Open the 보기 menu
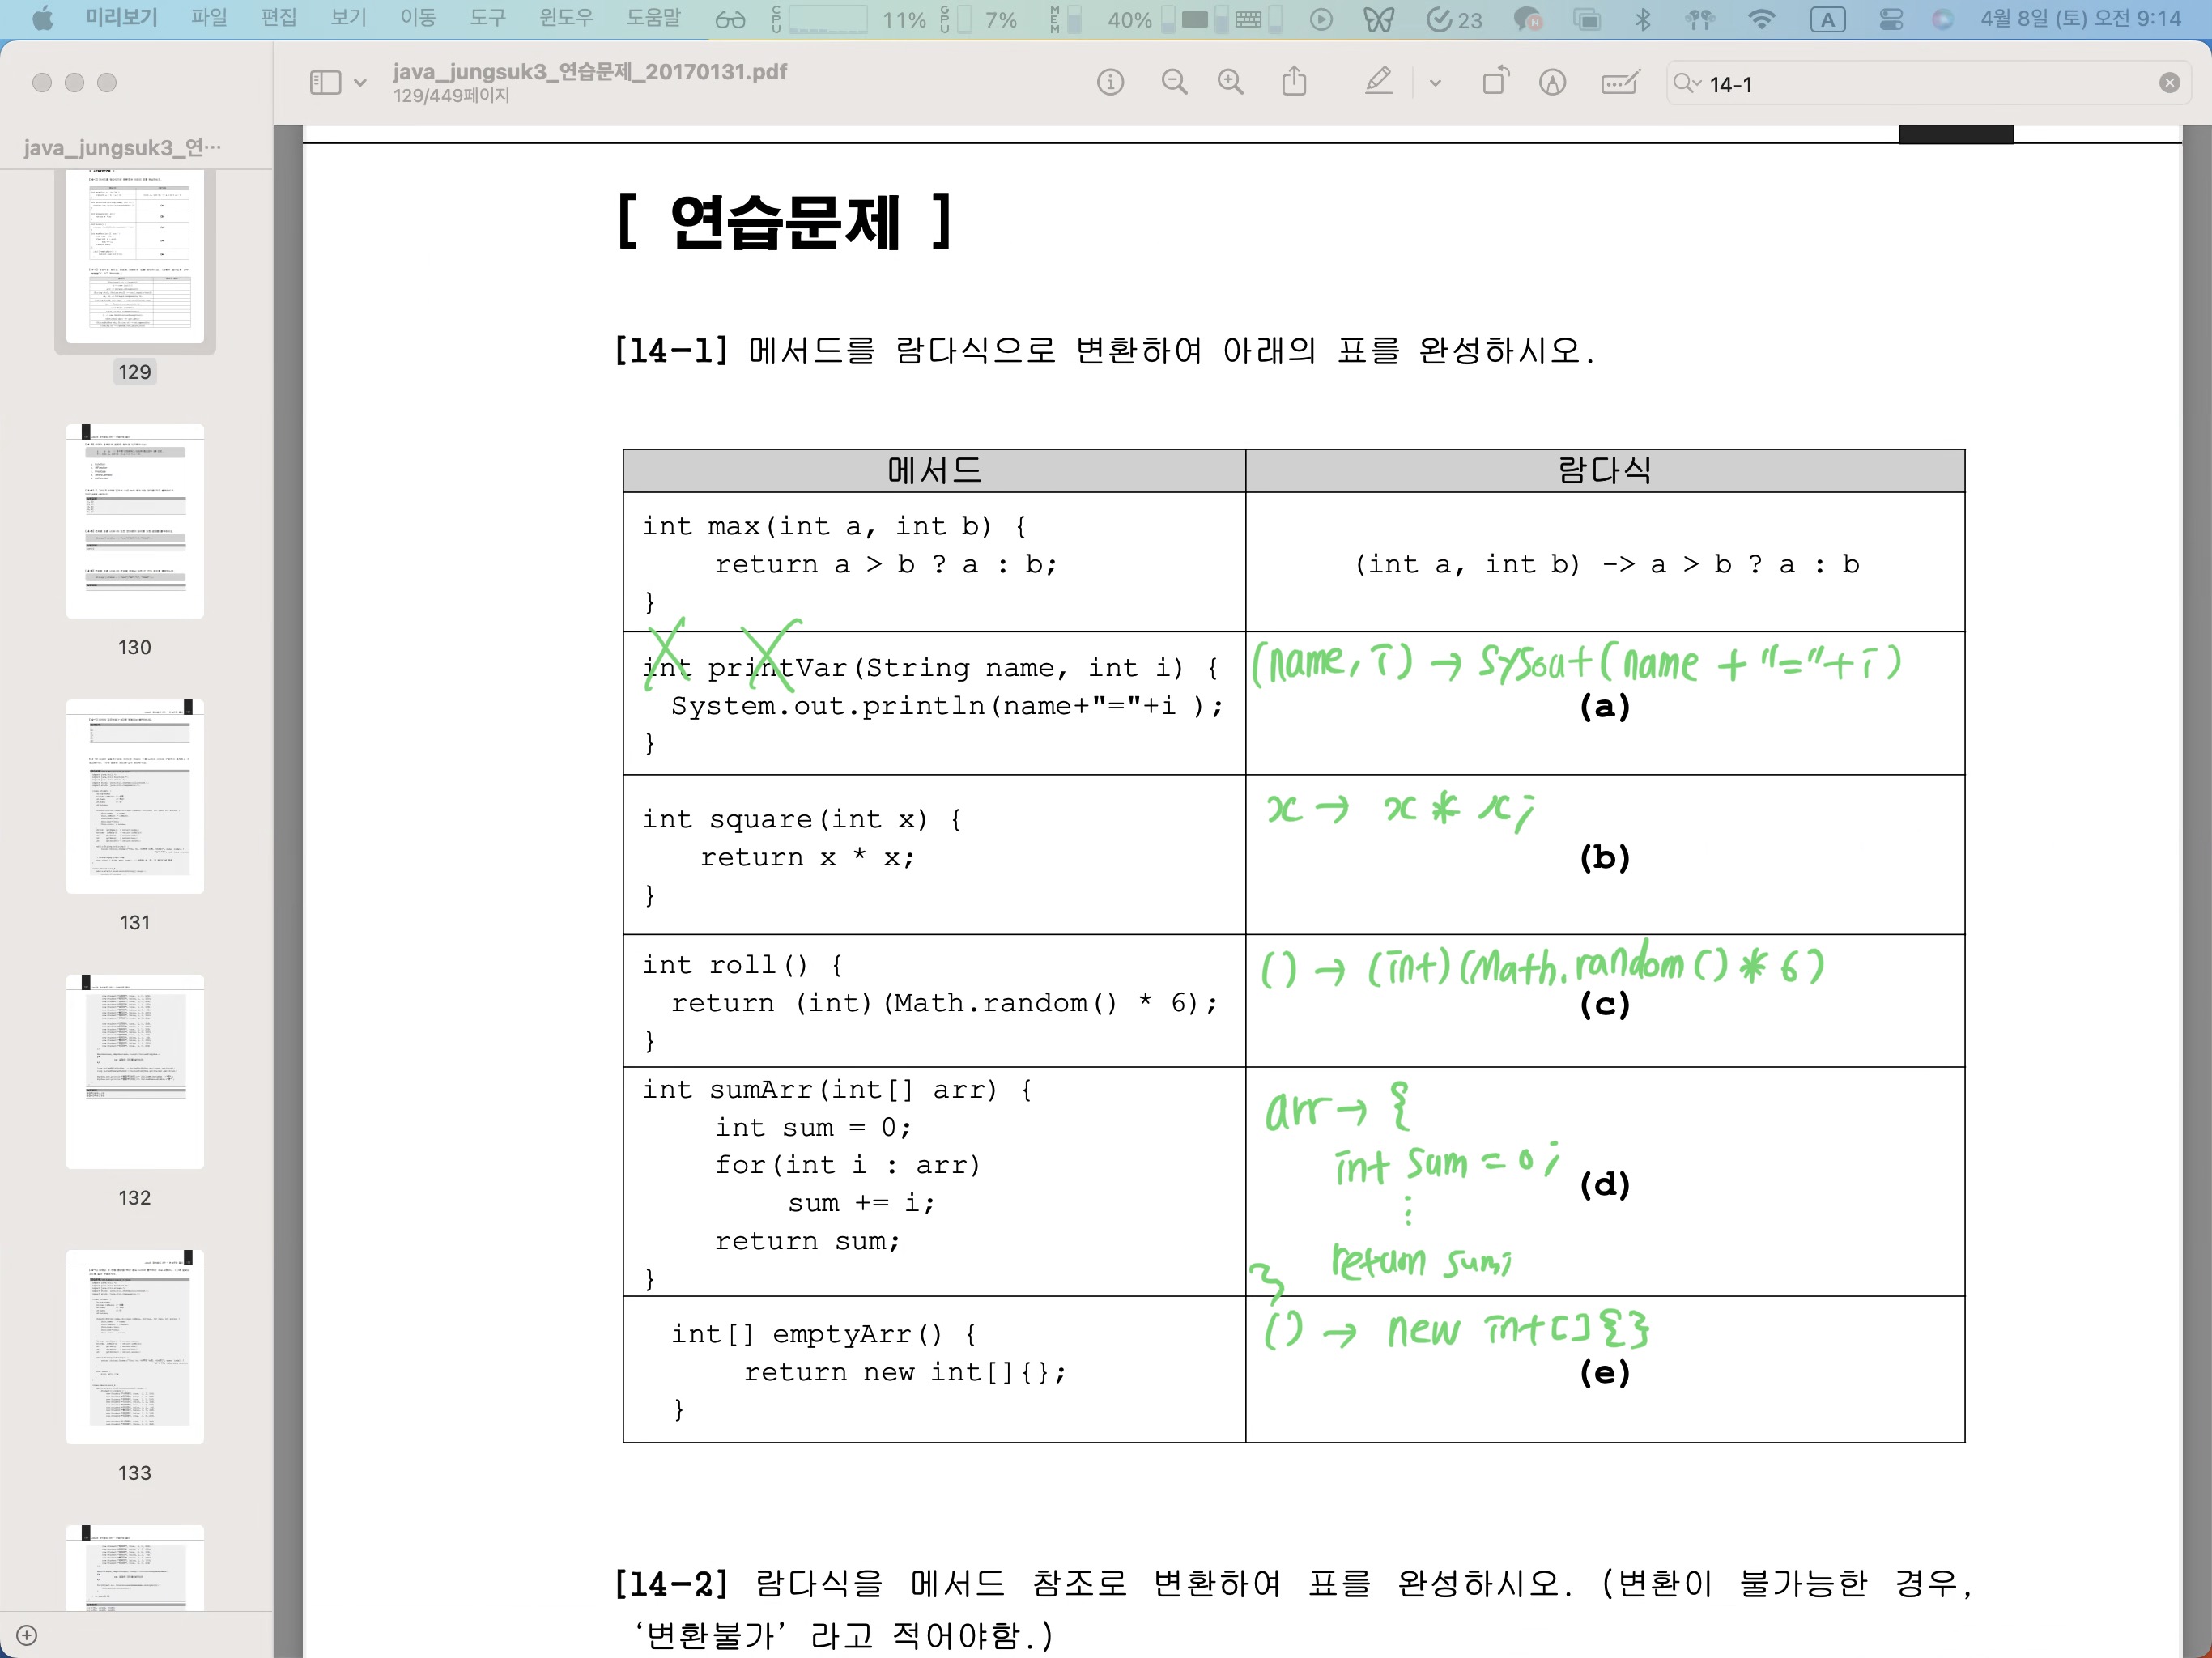 (x=349, y=18)
